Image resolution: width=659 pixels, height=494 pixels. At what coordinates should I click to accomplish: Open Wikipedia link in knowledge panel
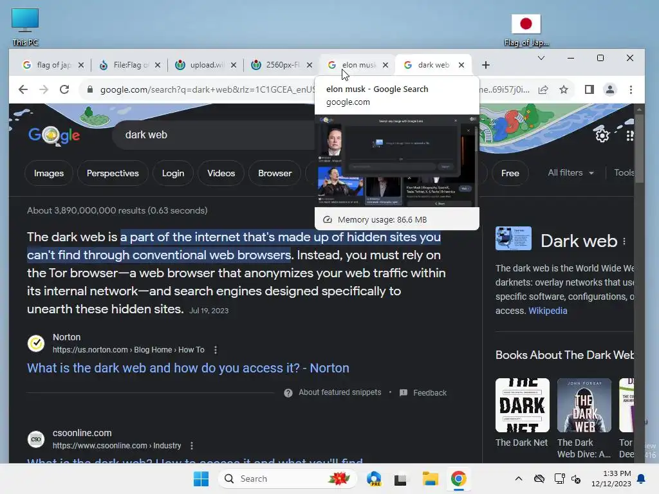(548, 311)
